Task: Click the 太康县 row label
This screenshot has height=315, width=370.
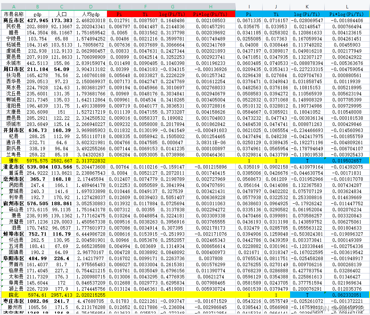Action: tap(14, 112)
